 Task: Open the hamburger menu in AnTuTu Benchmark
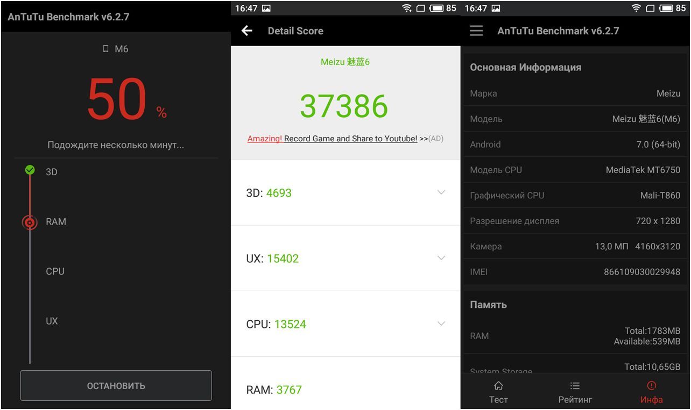[x=476, y=31]
